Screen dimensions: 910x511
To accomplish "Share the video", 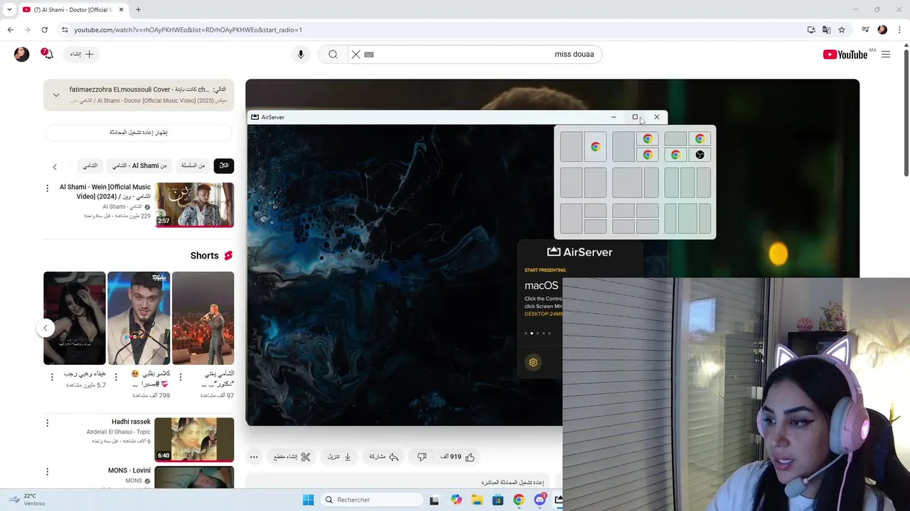I will 384,457.
